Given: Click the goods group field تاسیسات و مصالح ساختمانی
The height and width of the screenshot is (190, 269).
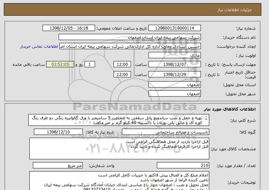Looking at the screenshot, I should click(166, 132).
